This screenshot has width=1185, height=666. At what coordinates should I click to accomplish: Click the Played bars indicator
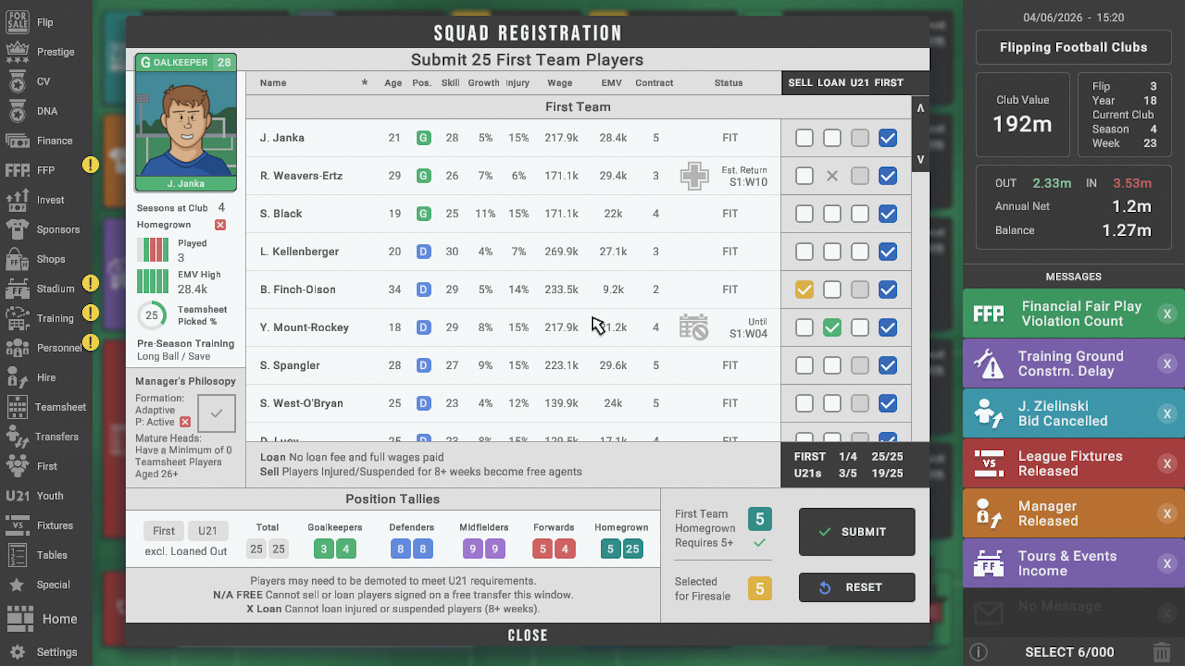(x=152, y=250)
